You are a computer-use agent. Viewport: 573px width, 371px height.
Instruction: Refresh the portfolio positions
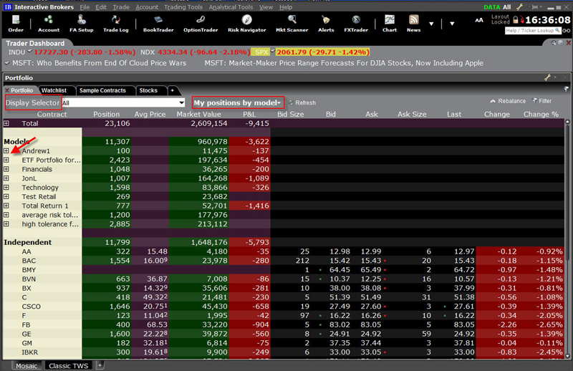point(302,102)
